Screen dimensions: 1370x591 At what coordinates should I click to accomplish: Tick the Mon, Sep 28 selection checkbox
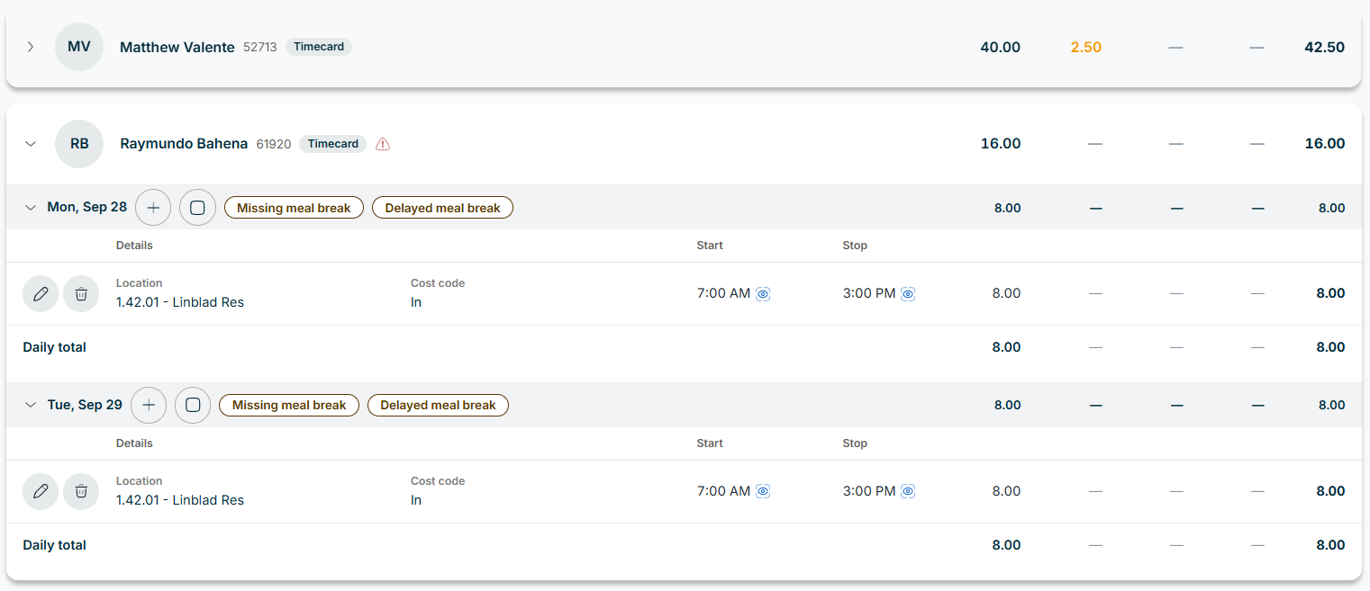point(197,208)
